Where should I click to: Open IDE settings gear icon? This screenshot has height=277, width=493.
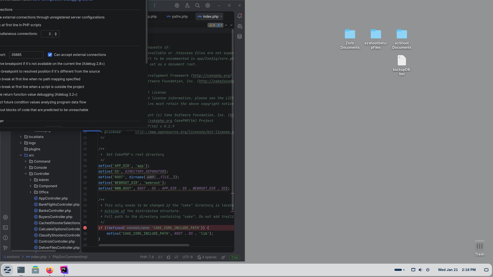pyautogui.click(x=208, y=5)
